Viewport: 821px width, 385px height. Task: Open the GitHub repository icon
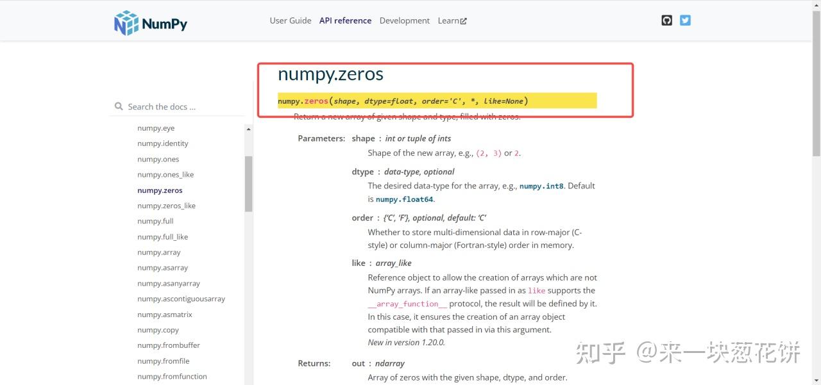[666, 20]
